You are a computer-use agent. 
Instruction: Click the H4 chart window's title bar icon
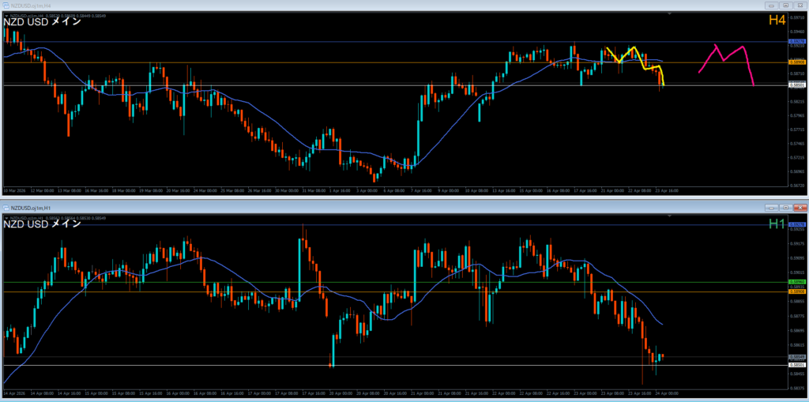(6, 5)
